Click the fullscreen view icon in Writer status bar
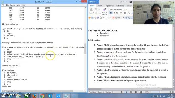The image size is (175, 98). coord(122,92)
